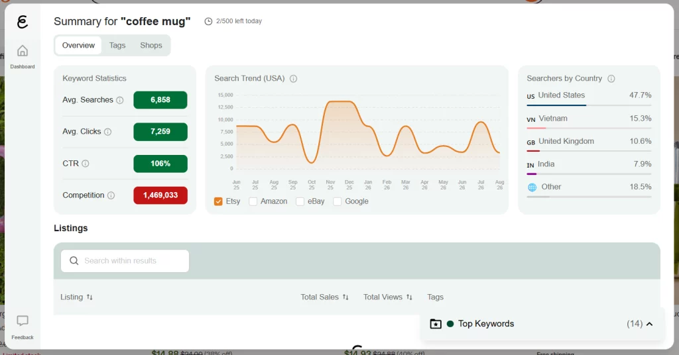Click the 6,858 Avg. Searches badge
The image size is (679, 355).
160,100
